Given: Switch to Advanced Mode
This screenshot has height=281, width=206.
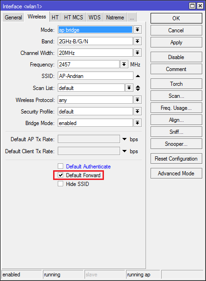Looking at the screenshot, I should tap(176, 173).
